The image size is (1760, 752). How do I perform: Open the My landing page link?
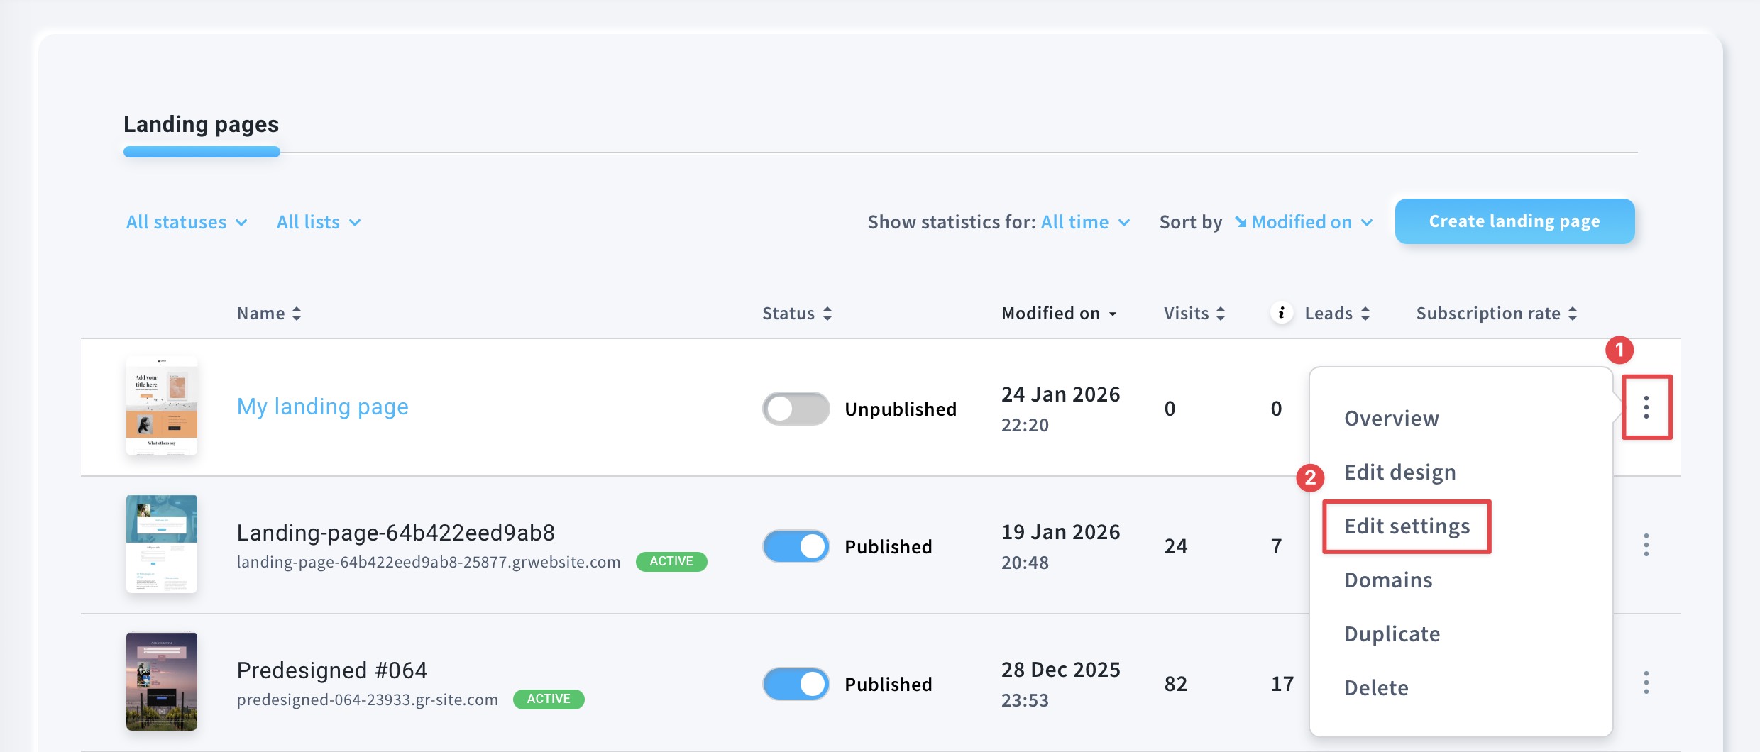coord(322,407)
